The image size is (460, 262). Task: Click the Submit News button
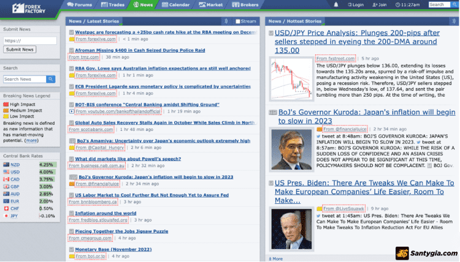point(20,50)
